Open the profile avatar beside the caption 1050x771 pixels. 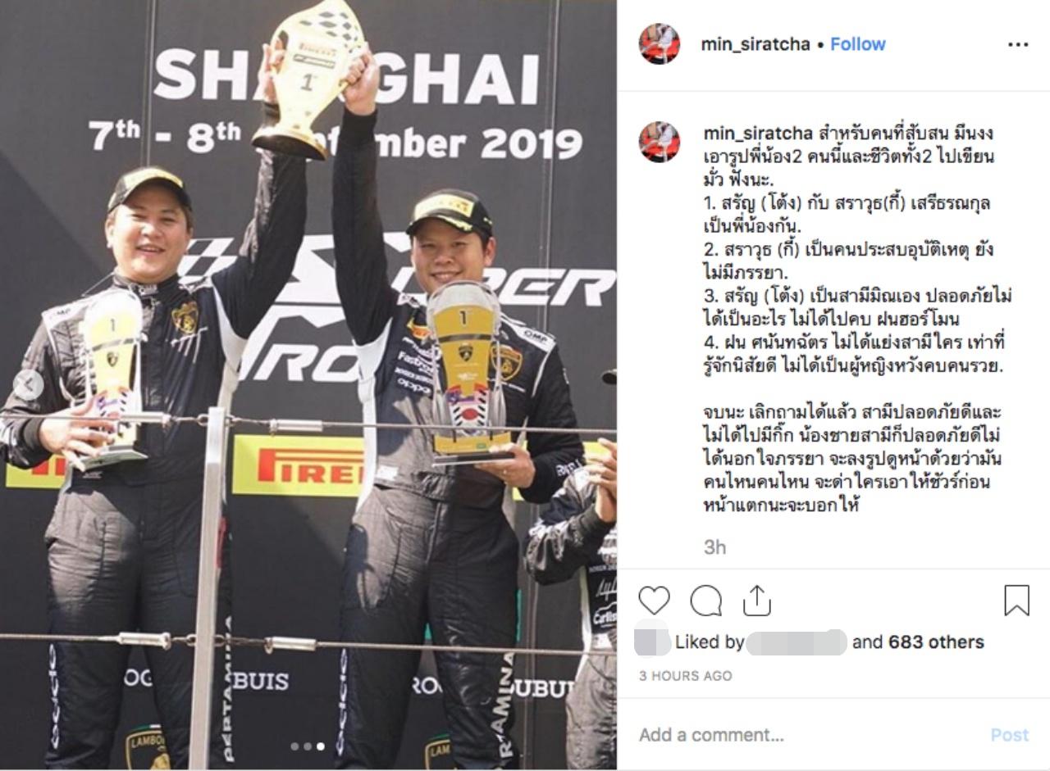tap(659, 142)
